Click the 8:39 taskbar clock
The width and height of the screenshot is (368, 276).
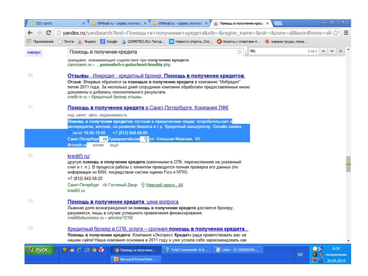pos(336,248)
